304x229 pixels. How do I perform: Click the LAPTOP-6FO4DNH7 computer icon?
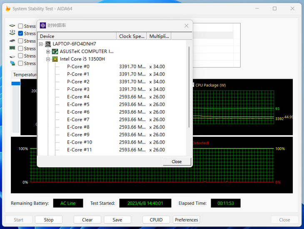pos(48,44)
